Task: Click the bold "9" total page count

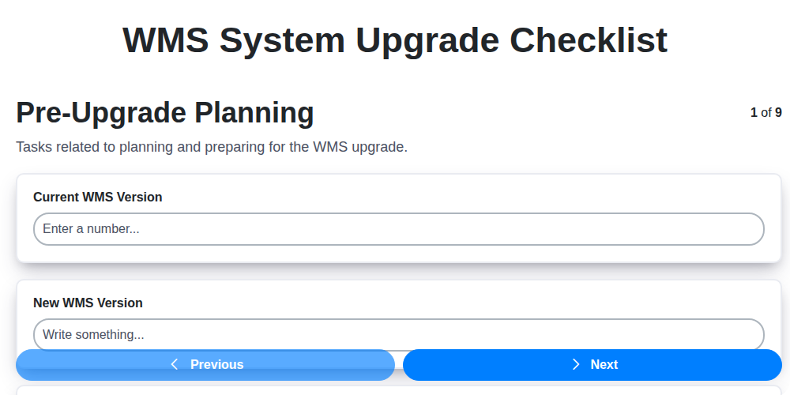Action: (x=778, y=113)
